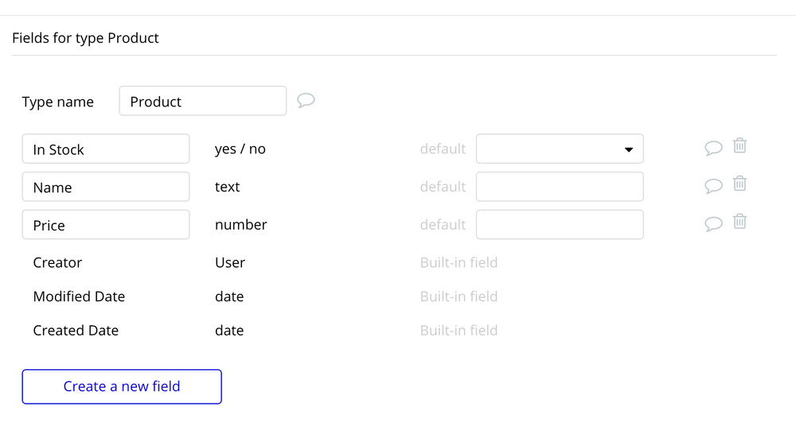
Task: Edit the Type name input containing Product
Action: (x=202, y=101)
